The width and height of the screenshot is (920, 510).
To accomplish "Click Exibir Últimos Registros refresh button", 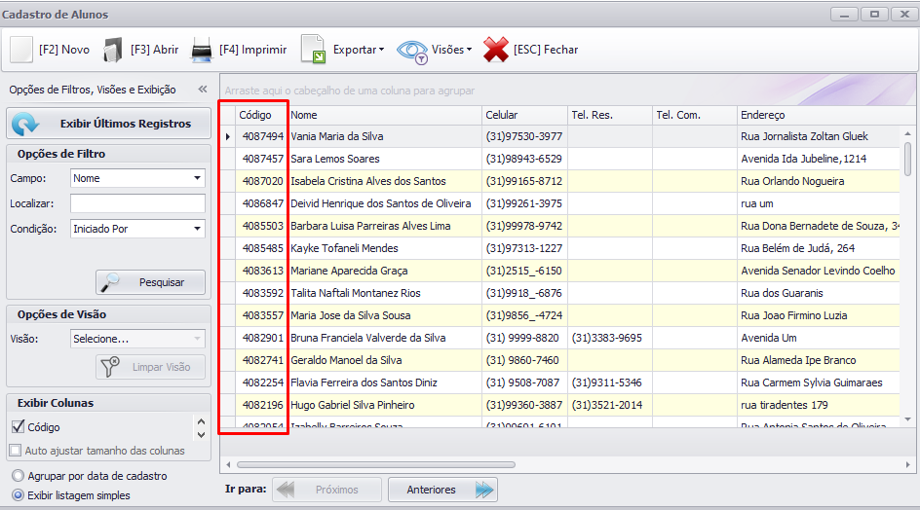I will click(x=108, y=124).
